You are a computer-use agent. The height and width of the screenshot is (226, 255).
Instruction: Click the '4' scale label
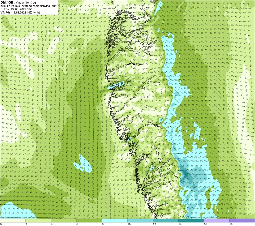pyautogui.click(x=52, y=224)
